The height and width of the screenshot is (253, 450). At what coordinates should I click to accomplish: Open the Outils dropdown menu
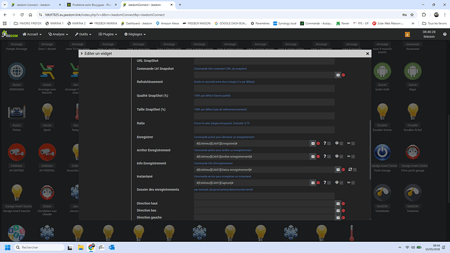pos(83,34)
